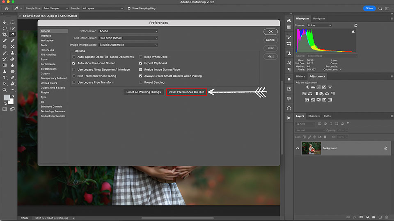Select Interface preferences category
This screenshot has height=221, width=394.
(x=46, y=36)
